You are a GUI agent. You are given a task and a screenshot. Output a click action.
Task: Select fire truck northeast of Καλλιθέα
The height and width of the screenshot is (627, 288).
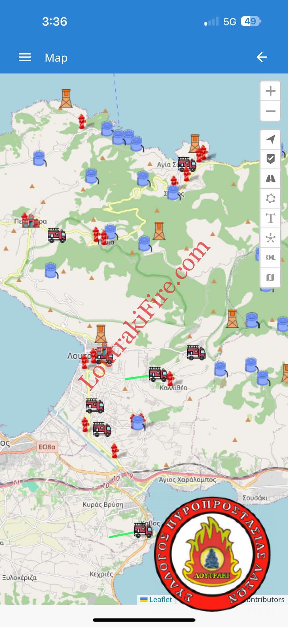pyautogui.click(x=196, y=352)
